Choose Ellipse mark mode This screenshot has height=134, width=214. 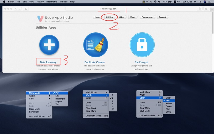[60, 102]
